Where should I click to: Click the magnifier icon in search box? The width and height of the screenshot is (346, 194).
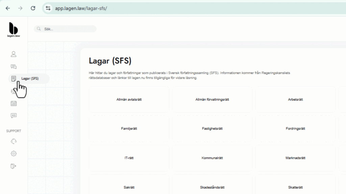click(x=39, y=29)
